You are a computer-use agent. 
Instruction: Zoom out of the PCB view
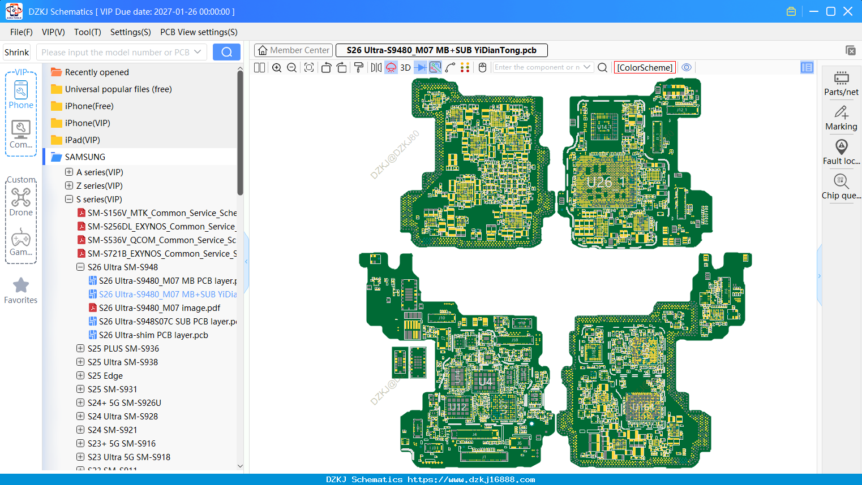click(x=292, y=67)
